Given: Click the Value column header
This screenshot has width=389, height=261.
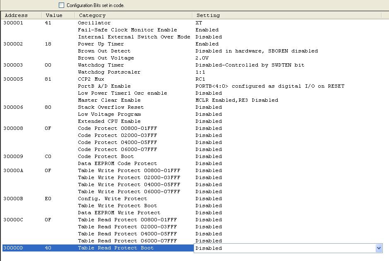Looking at the screenshot, I should (54, 15).
